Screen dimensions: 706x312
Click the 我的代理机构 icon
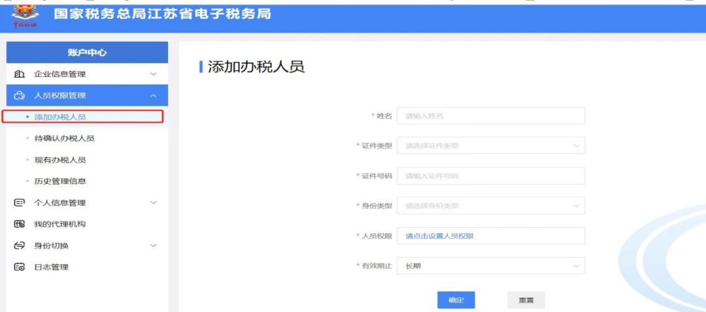[20, 225]
